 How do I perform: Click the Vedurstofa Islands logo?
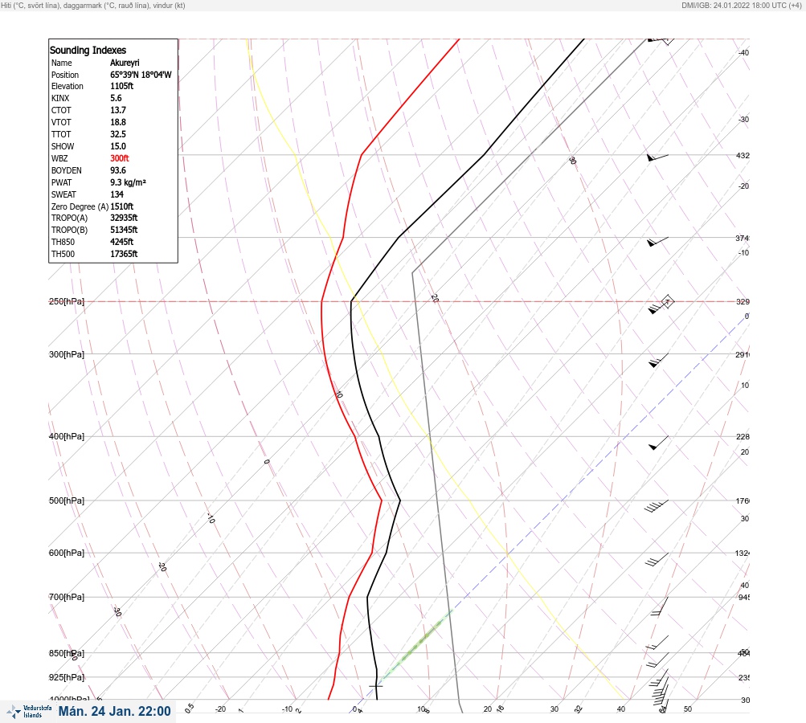coord(29,712)
